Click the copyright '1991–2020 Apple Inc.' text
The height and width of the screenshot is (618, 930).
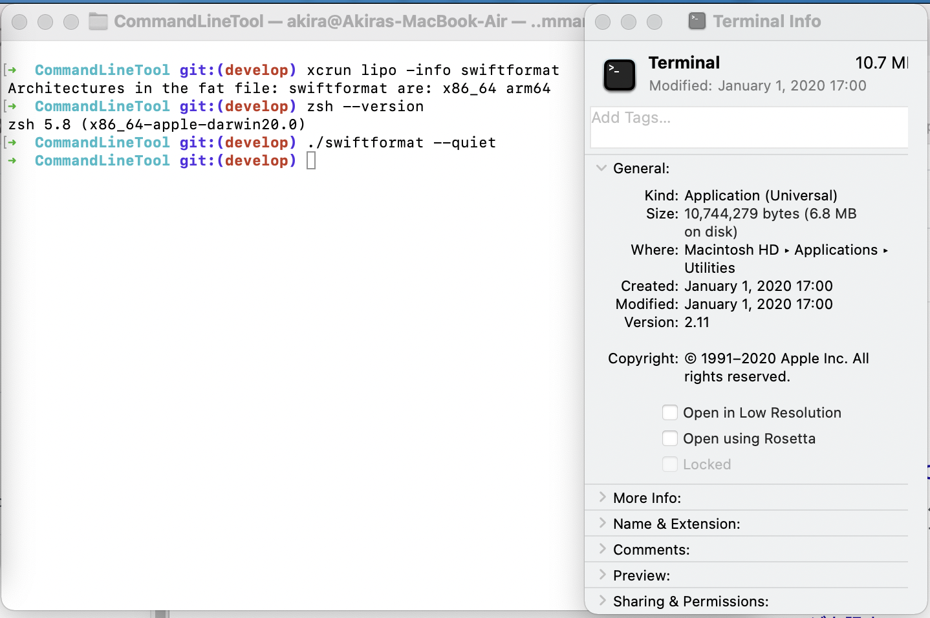775,358
